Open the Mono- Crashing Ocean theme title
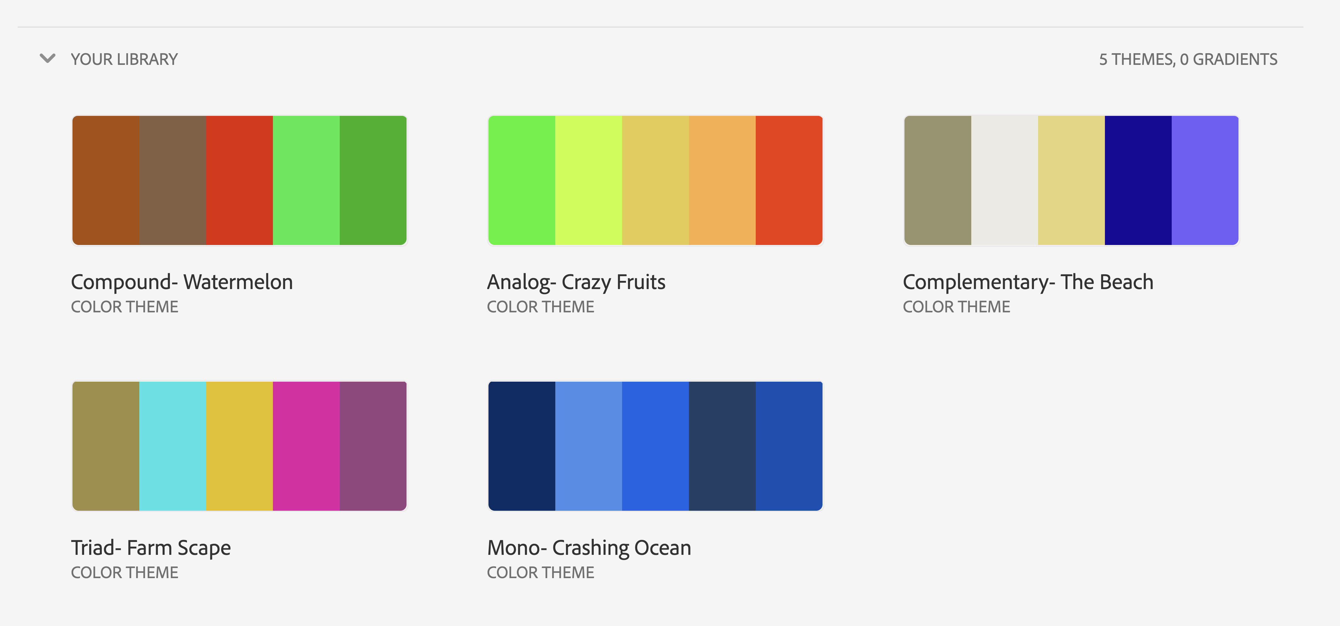This screenshot has height=626, width=1340. coord(589,548)
